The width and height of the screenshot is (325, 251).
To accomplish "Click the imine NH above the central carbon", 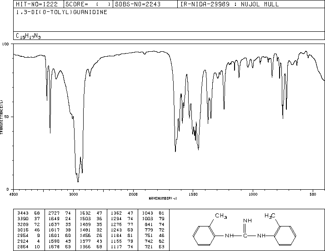I will coord(247,221).
